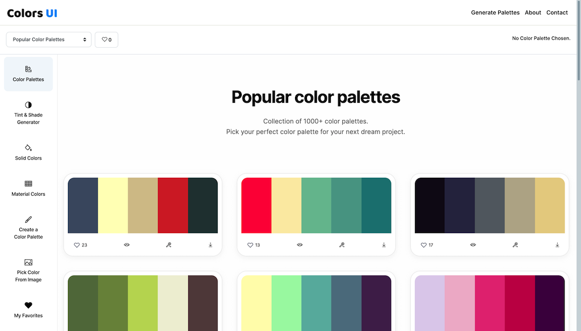The height and width of the screenshot is (331, 581).
Task: Open the Generate Palettes menu item
Action: click(x=495, y=12)
